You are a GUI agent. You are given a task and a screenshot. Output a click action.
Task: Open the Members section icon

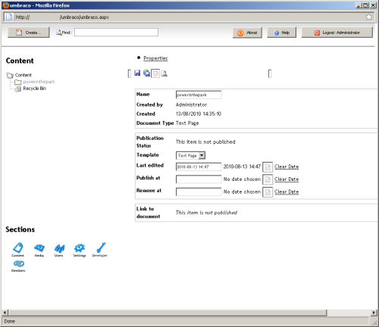pyautogui.click(x=19, y=263)
